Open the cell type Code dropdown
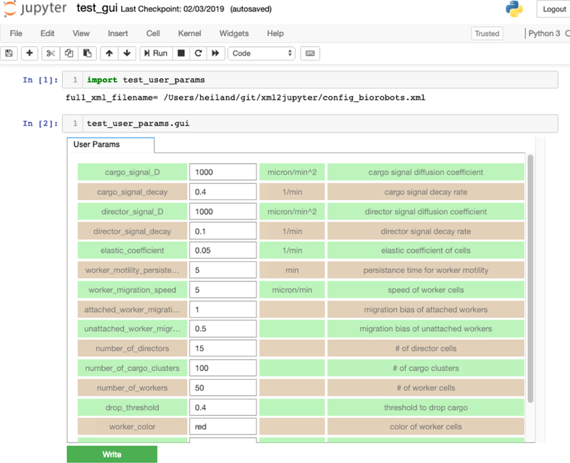Viewport: 570px width, 463px height. [261, 53]
